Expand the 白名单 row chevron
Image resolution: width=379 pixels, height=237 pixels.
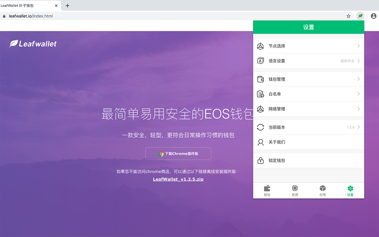coord(359,94)
